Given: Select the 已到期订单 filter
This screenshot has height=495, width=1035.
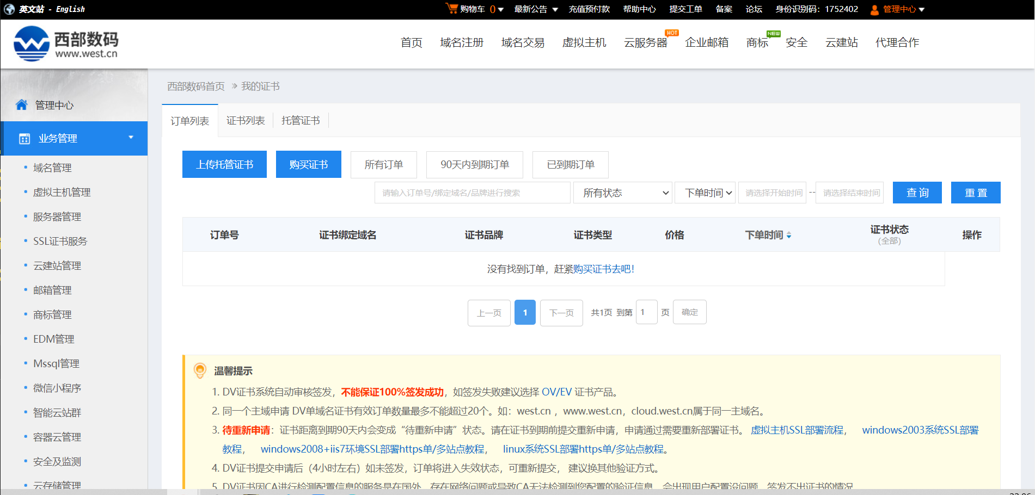Looking at the screenshot, I should (x=570, y=164).
